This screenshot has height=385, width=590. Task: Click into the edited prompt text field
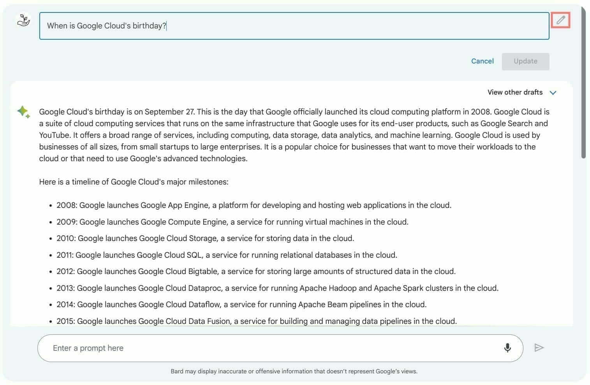[294, 26]
